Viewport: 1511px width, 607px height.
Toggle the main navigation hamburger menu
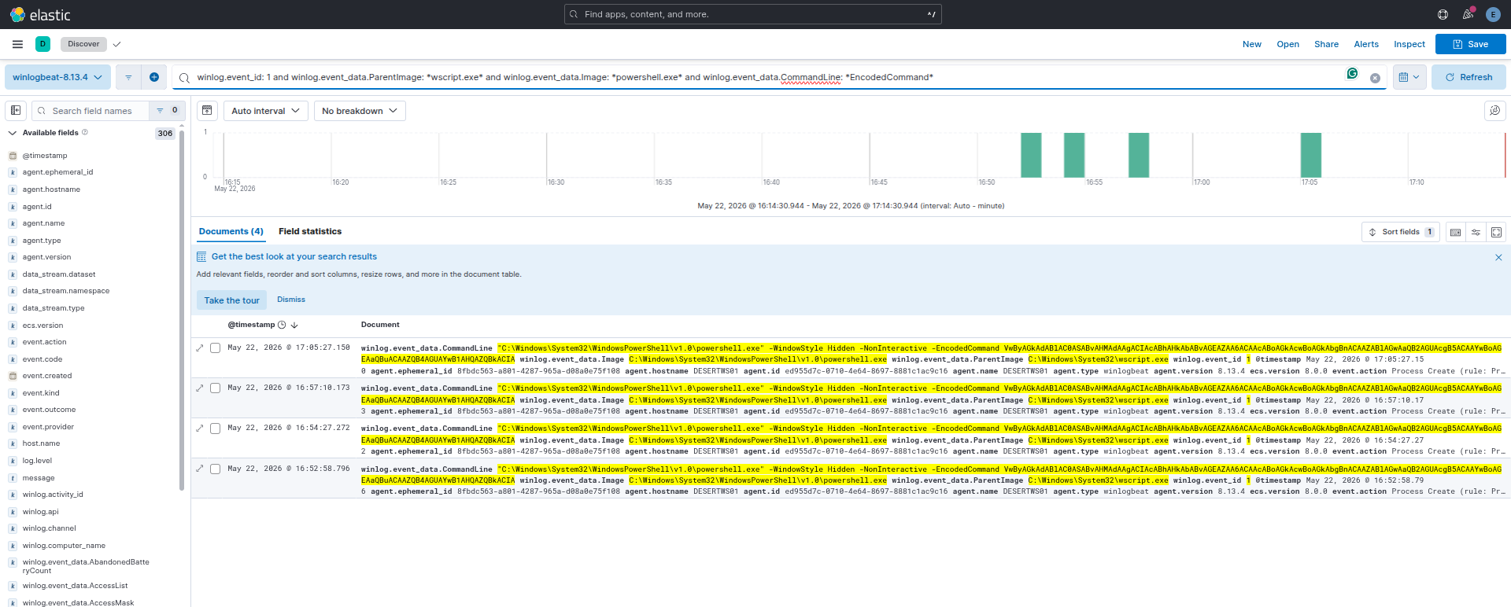pos(17,44)
